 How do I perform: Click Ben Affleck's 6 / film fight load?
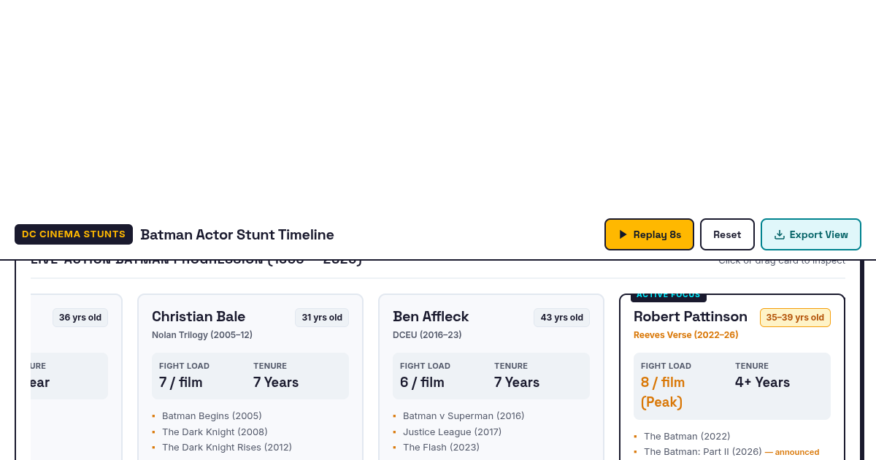[x=422, y=383]
